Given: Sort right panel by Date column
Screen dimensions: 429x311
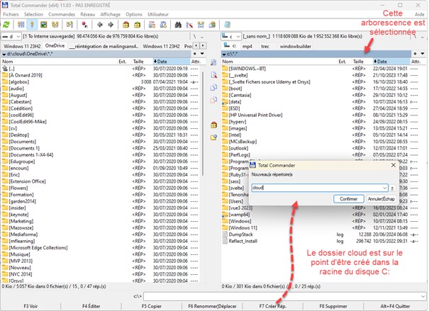Looking at the screenshot, I should pyautogui.click(x=379, y=62).
